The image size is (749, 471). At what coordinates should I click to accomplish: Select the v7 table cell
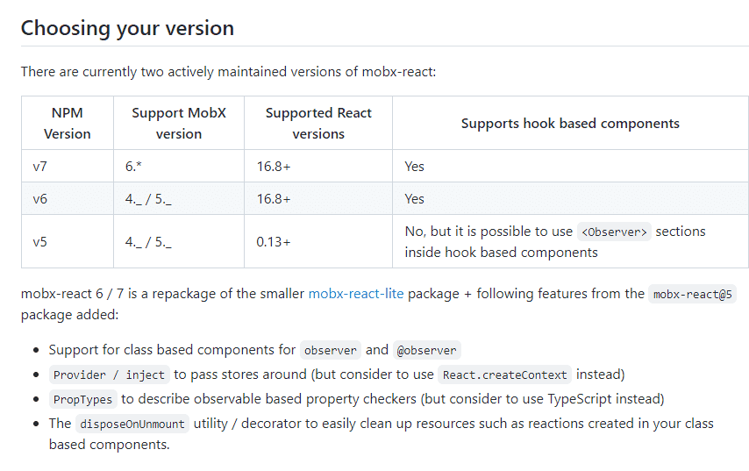[68, 167]
